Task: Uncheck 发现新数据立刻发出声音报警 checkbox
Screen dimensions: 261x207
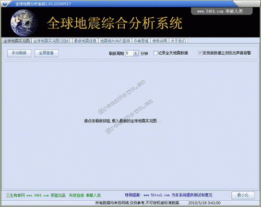Action: click(x=200, y=53)
